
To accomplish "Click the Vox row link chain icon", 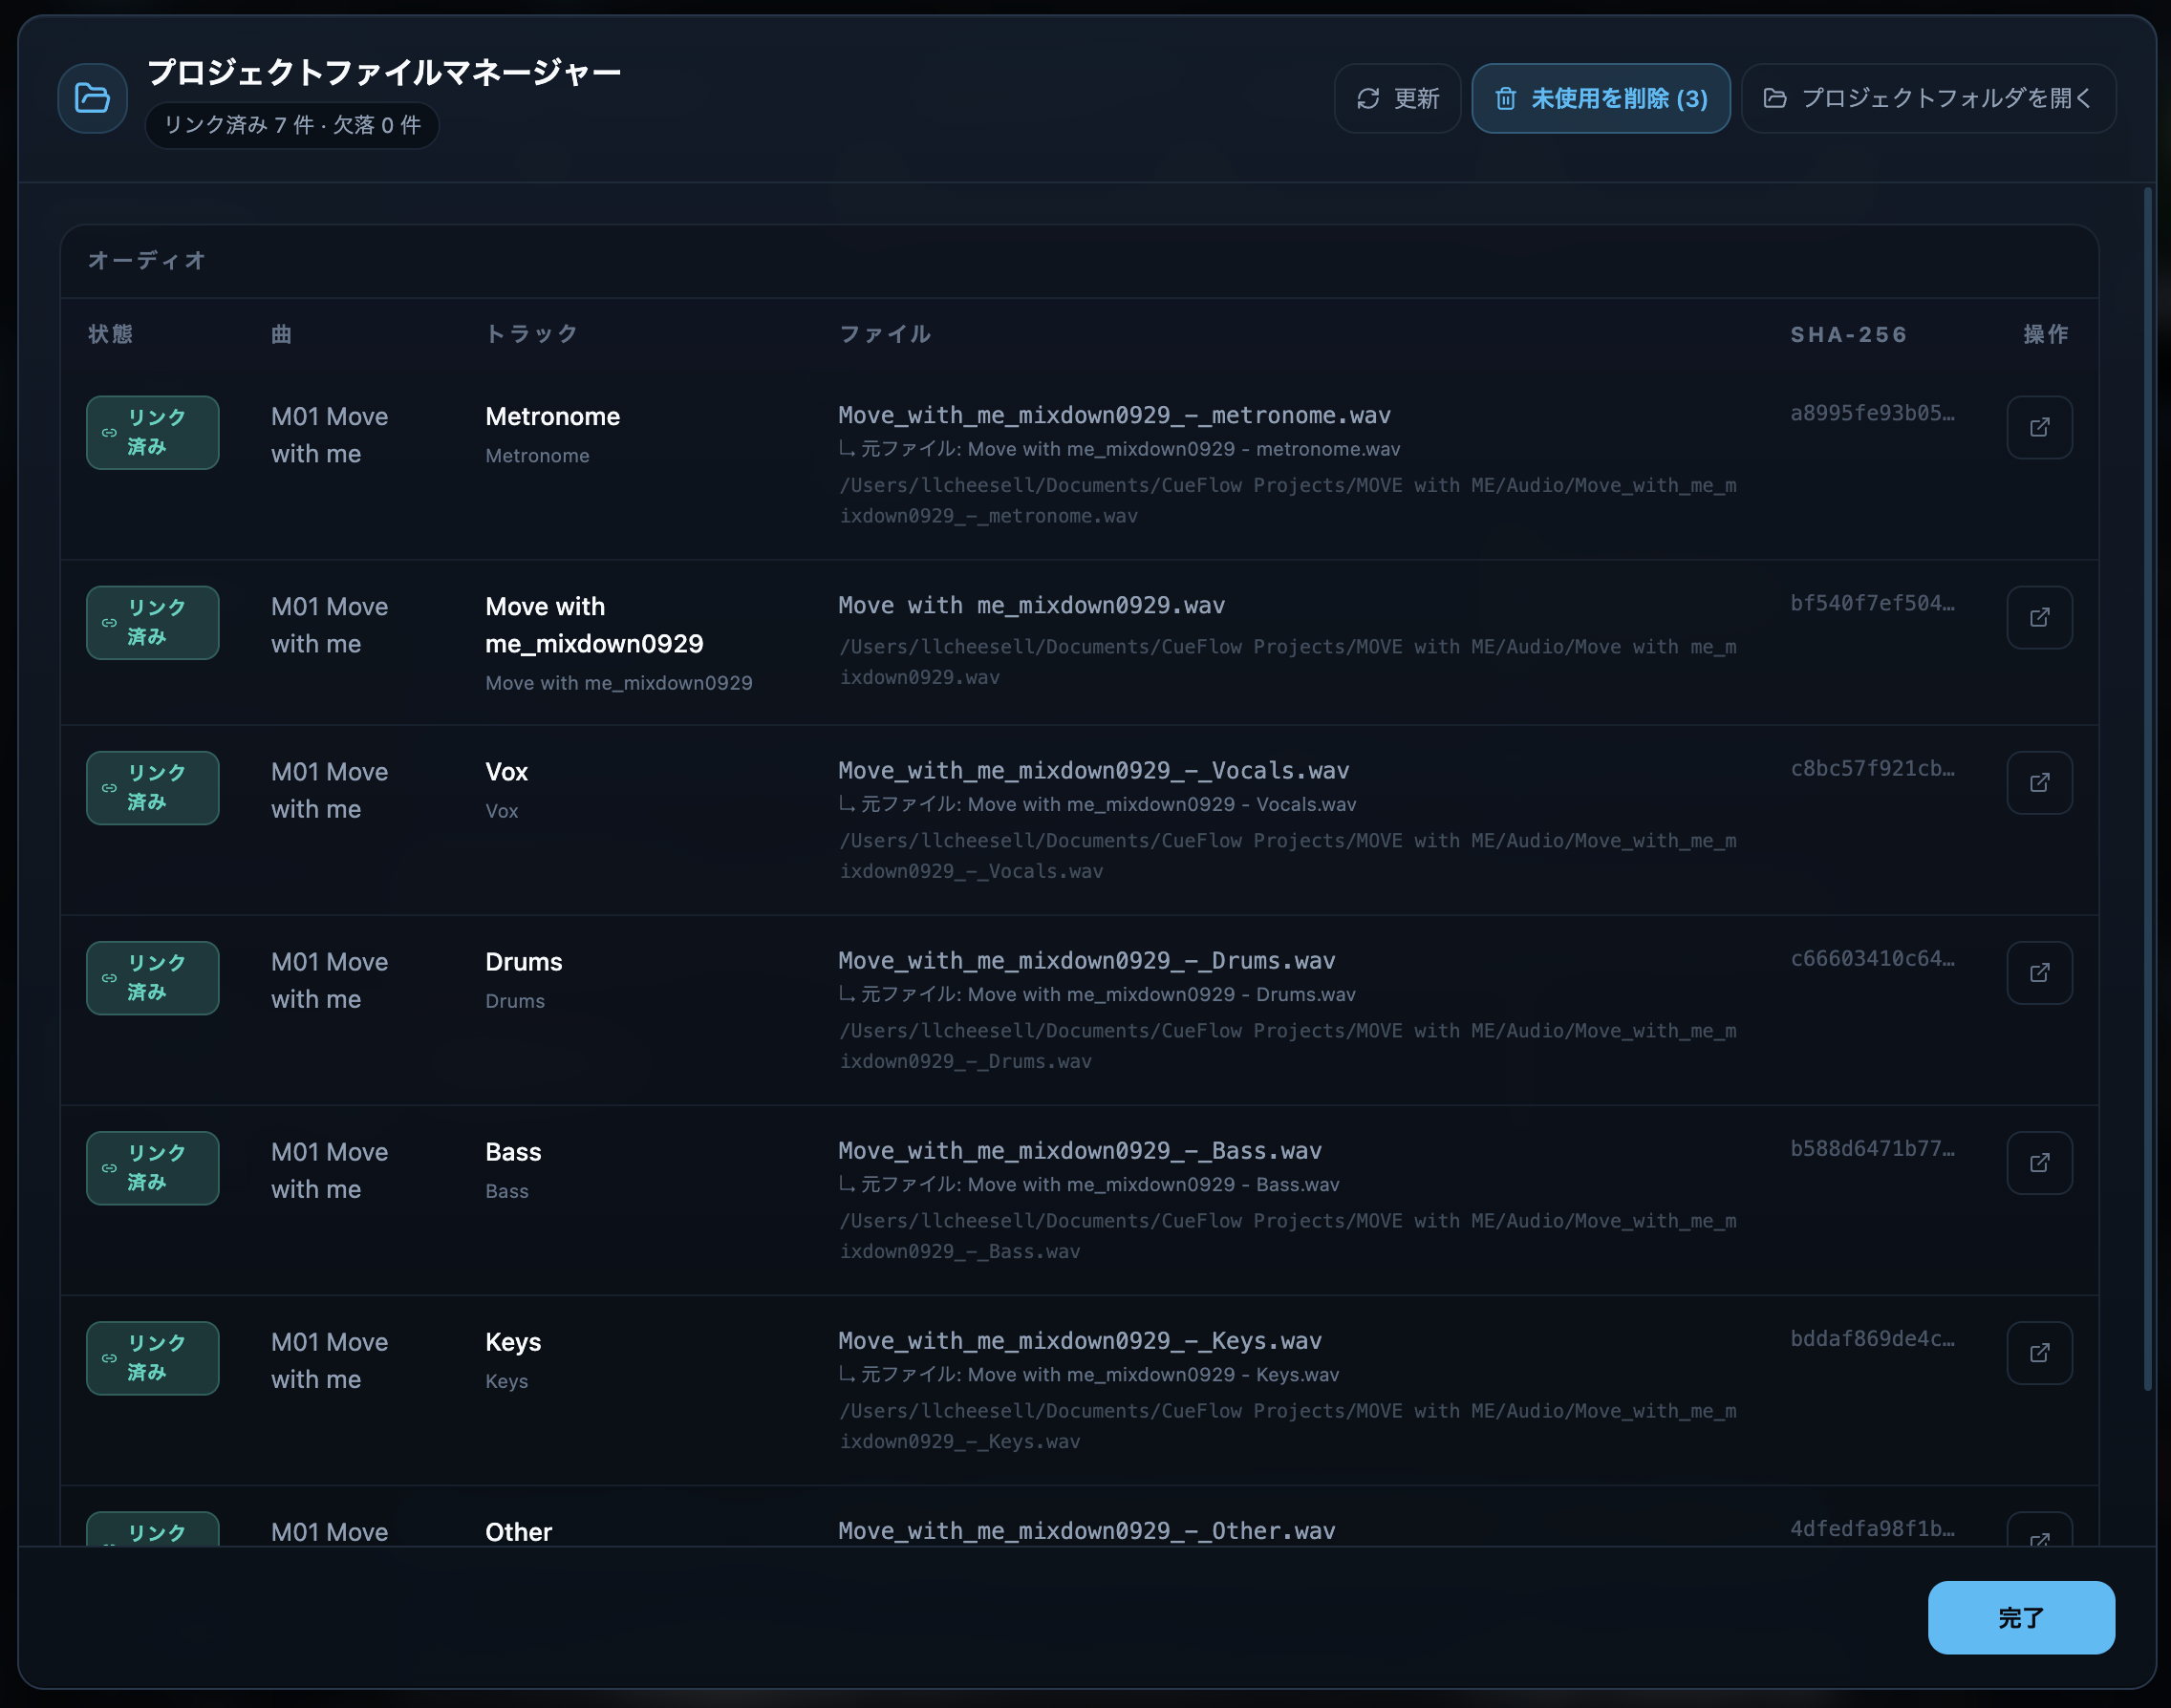I will click(109, 788).
